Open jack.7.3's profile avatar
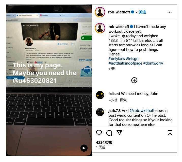The width and height of the screenshot is (182, 162). (100, 112)
